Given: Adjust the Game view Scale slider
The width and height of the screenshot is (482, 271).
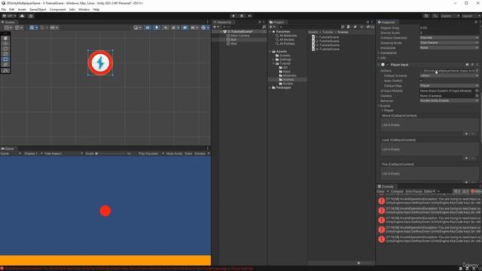Looking at the screenshot, I should point(111,154).
